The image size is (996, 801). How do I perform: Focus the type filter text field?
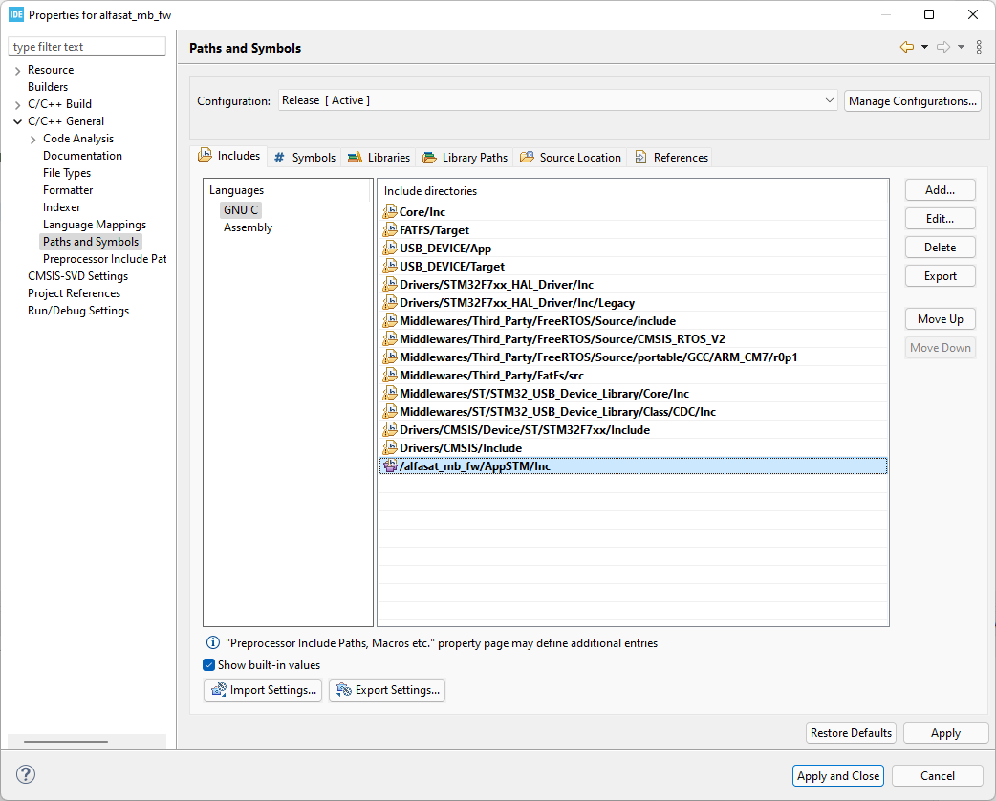pos(87,47)
